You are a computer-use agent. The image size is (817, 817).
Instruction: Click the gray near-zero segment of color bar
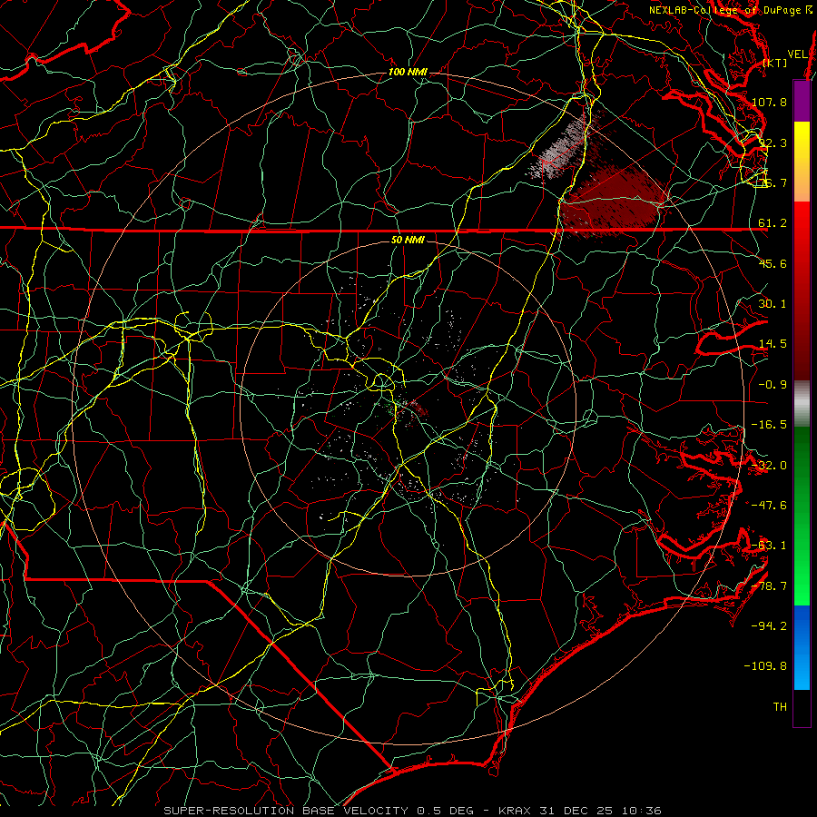pyautogui.click(x=802, y=404)
